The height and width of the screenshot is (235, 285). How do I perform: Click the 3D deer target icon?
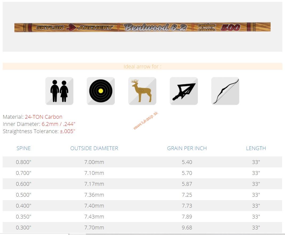coord(142,91)
